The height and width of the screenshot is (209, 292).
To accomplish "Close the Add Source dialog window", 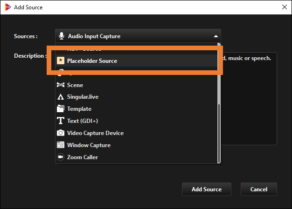I will tap(285, 7).
